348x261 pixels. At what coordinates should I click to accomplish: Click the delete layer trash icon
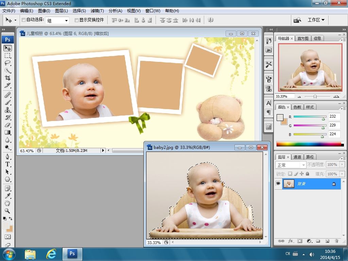[x=336, y=241]
